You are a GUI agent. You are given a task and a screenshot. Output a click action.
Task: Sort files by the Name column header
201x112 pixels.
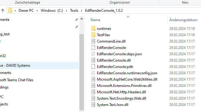[95, 20]
